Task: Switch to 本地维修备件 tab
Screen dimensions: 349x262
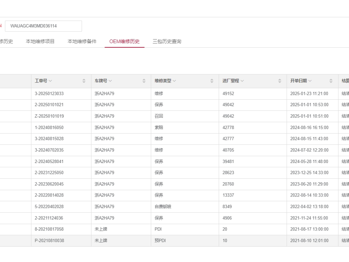Action: [x=82, y=41]
